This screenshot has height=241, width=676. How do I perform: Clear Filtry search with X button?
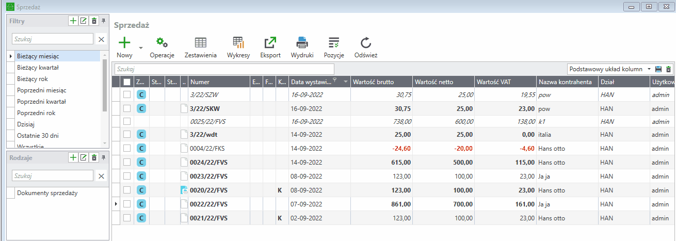click(101, 39)
